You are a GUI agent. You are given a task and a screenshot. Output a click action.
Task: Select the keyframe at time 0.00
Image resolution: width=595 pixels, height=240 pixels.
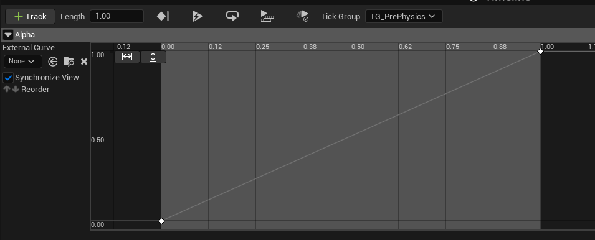(x=161, y=221)
